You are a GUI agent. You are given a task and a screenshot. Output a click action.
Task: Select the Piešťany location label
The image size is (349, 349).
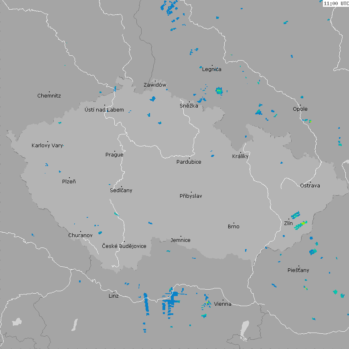[298, 270]
